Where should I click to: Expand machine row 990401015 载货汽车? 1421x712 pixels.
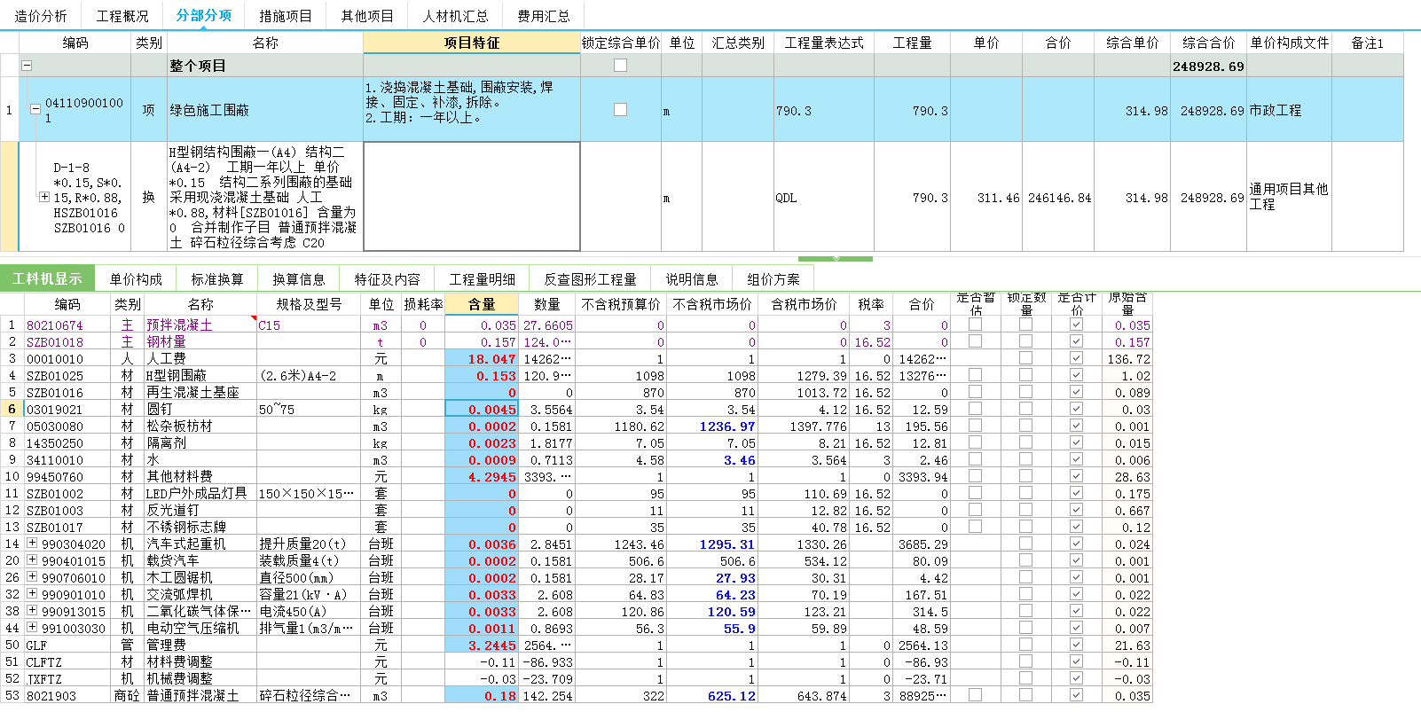32,560
